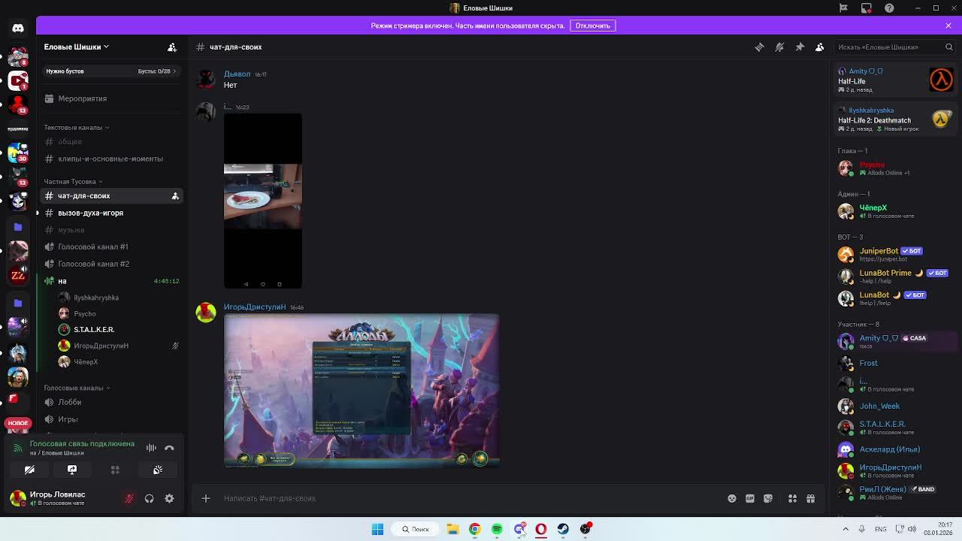The width and height of the screenshot is (962, 541).
Task: Open Frost member profile
Action: point(894,363)
